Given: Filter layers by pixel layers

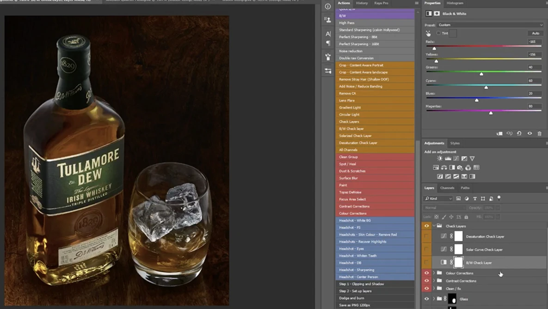Looking at the screenshot, I should (459, 199).
